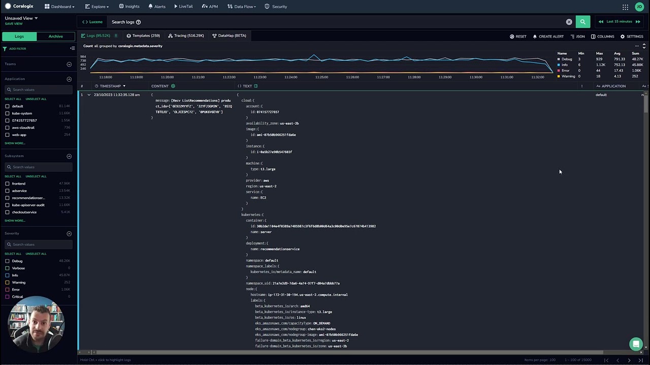This screenshot has height=365, width=650.
Task: Switch to the Archive tab
Action: (x=56, y=36)
